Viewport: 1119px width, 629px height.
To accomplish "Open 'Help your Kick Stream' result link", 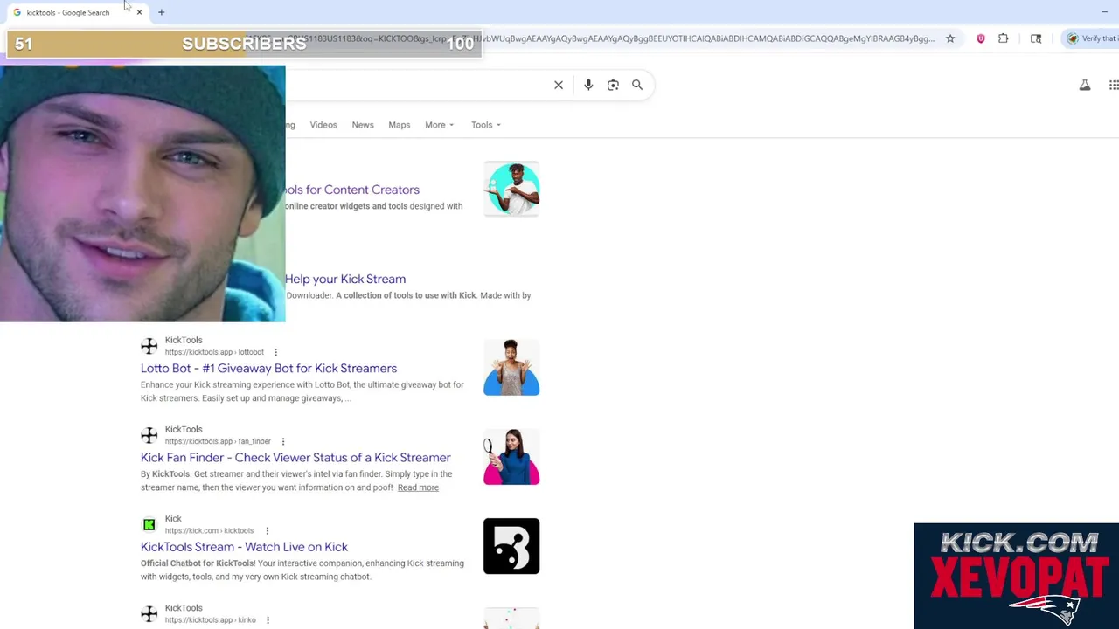I will coord(345,279).
